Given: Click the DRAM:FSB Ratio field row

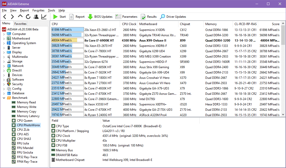Looking at the screenshot, I should 125,155.
